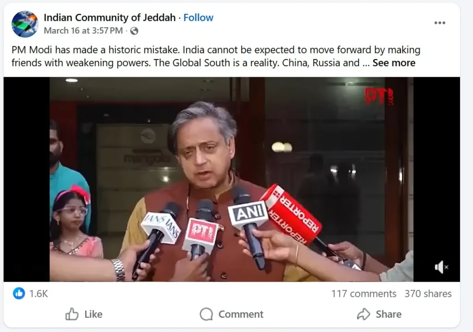Click the three-dot post options menu
The width and height of the screenshot is (473, 332).
440,23
